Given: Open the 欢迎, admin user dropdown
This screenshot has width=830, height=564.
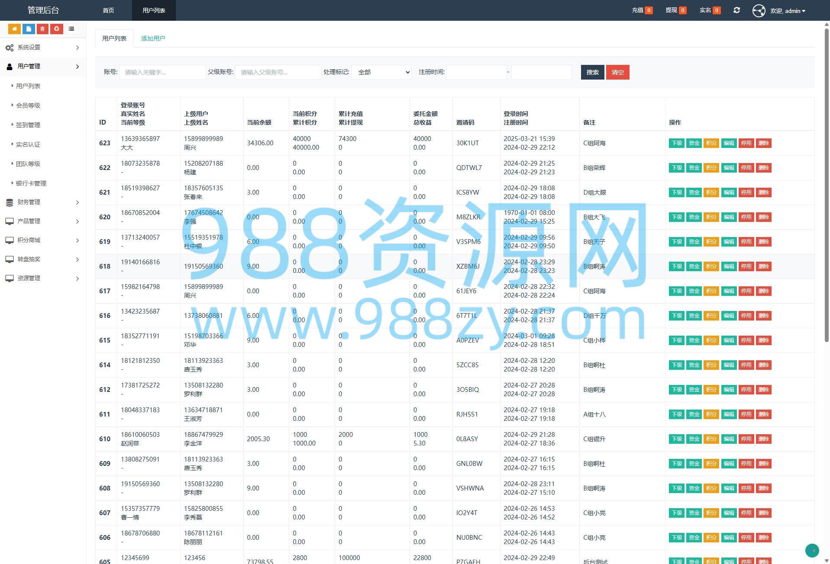Looking at the screenshot, I should pyautogui.click(x=788, y=11).
